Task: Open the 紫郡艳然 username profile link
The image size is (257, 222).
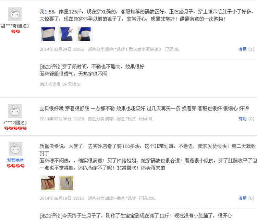Action: tap(15, 160)
